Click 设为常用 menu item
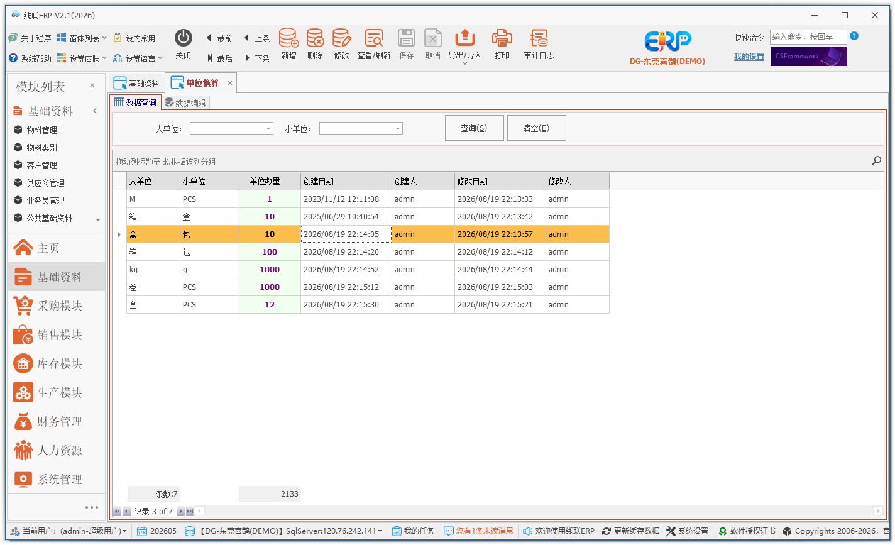Screen dimensions: 895x545 pos(135,38)
